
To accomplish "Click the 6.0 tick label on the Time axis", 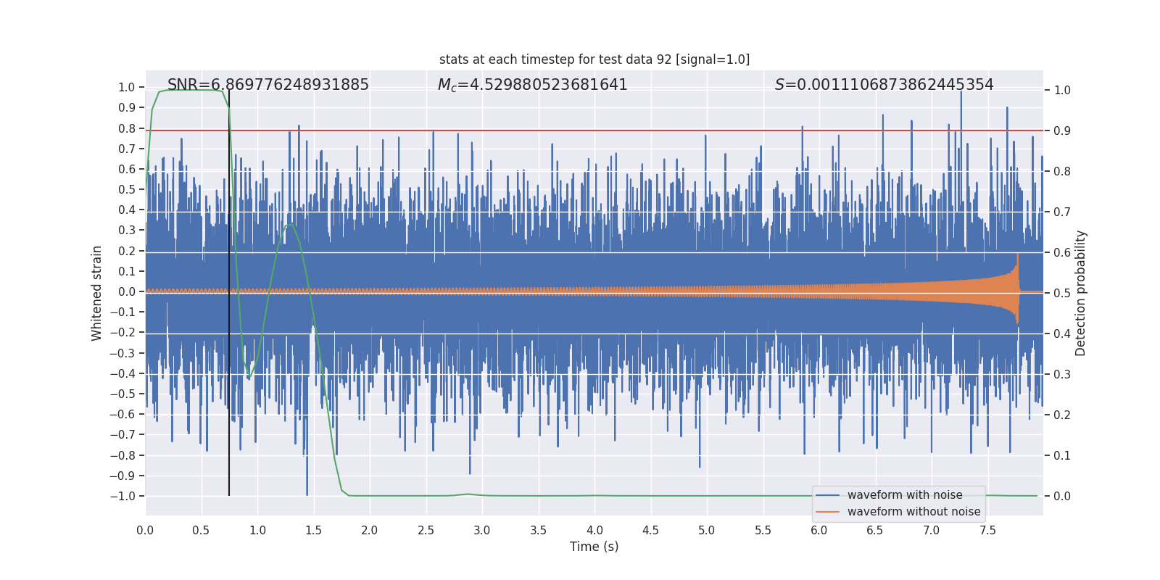I will click(x=819, y=530).
